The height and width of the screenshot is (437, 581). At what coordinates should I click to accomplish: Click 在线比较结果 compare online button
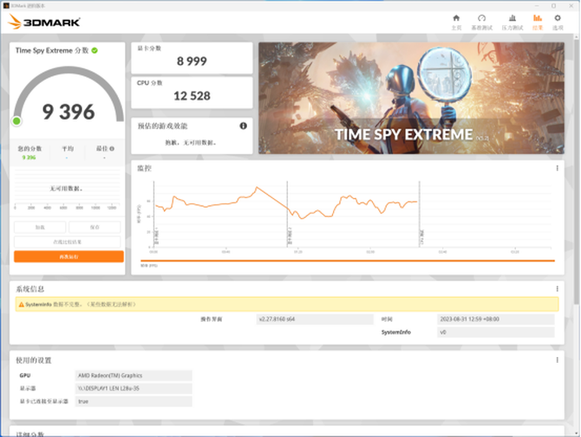(67, 241)
